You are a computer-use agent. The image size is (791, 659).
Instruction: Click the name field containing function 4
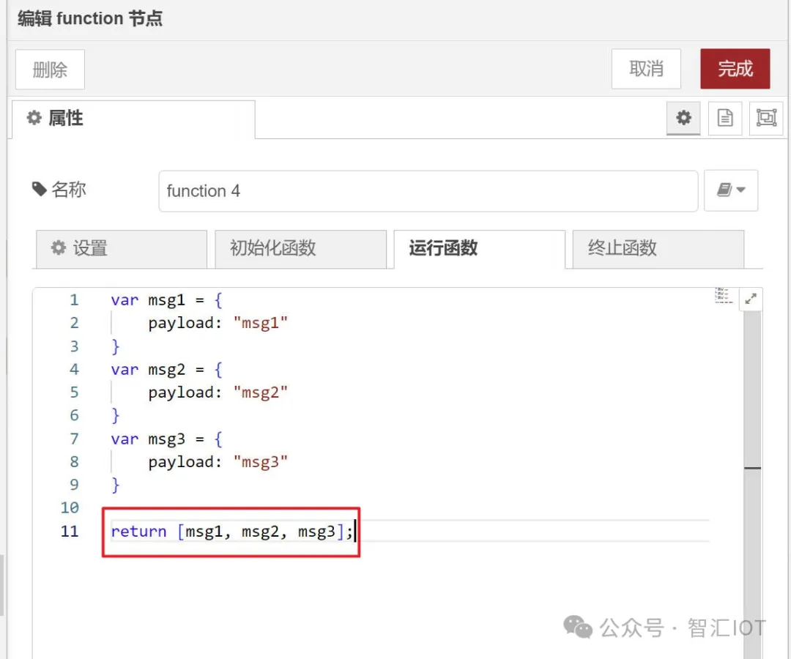(x=428, y=191)
